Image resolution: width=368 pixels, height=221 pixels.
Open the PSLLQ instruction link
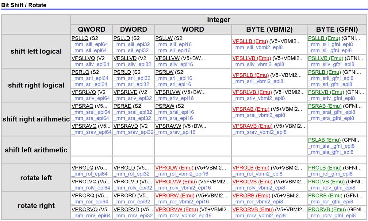(x=80, y=39)
